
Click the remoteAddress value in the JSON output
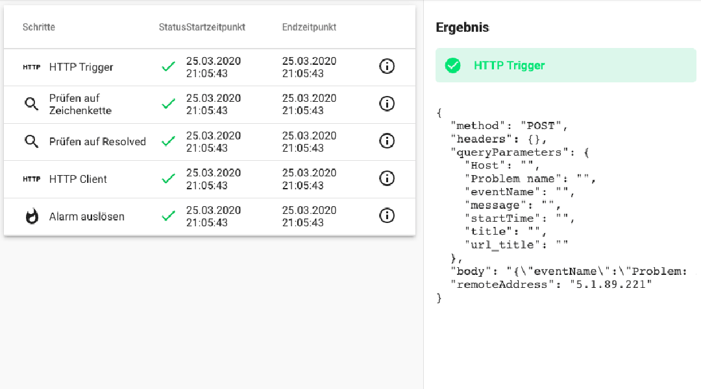[610, 284]
